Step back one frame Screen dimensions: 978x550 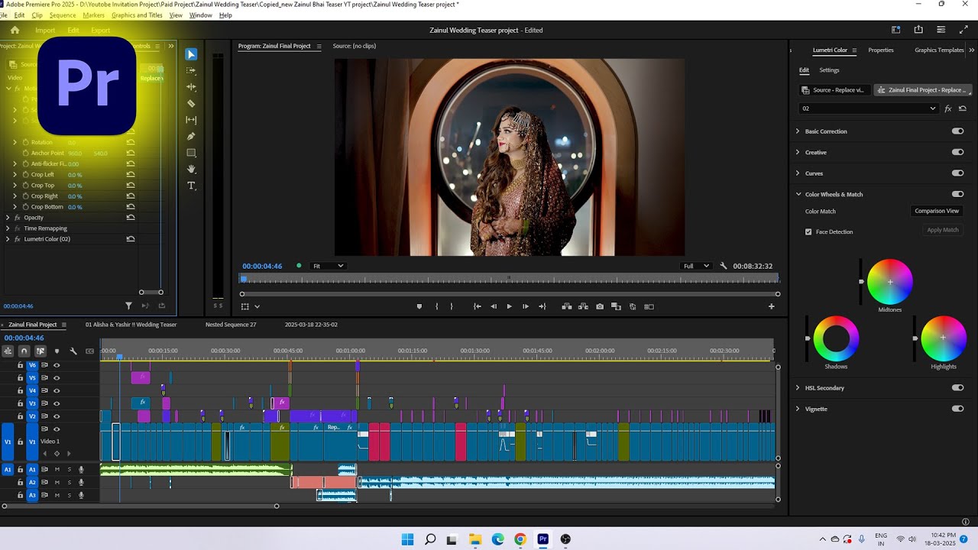tap(493, 306)
